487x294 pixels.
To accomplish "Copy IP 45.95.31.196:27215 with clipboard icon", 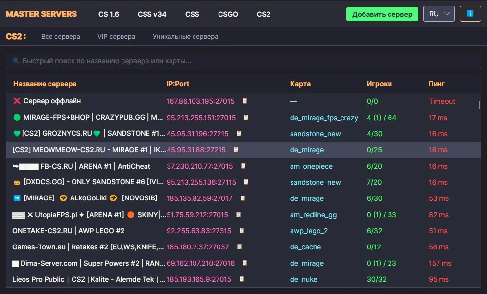I will (x=239, y=133).
